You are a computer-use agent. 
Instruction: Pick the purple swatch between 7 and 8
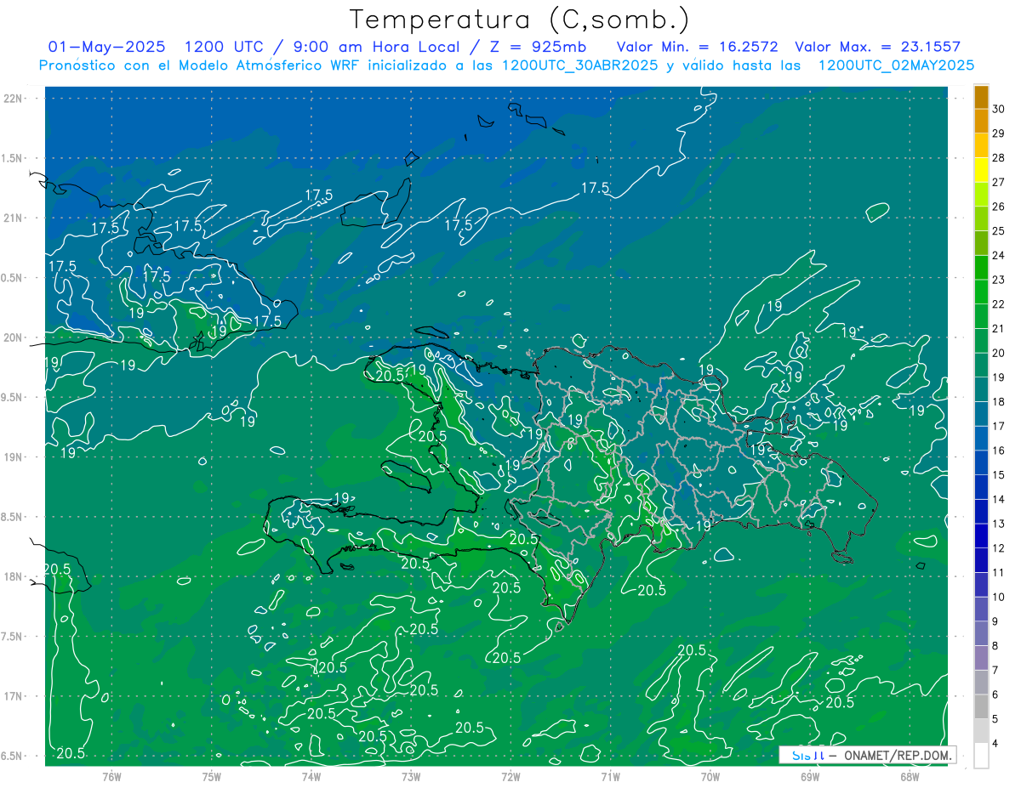tap(982, 658)
